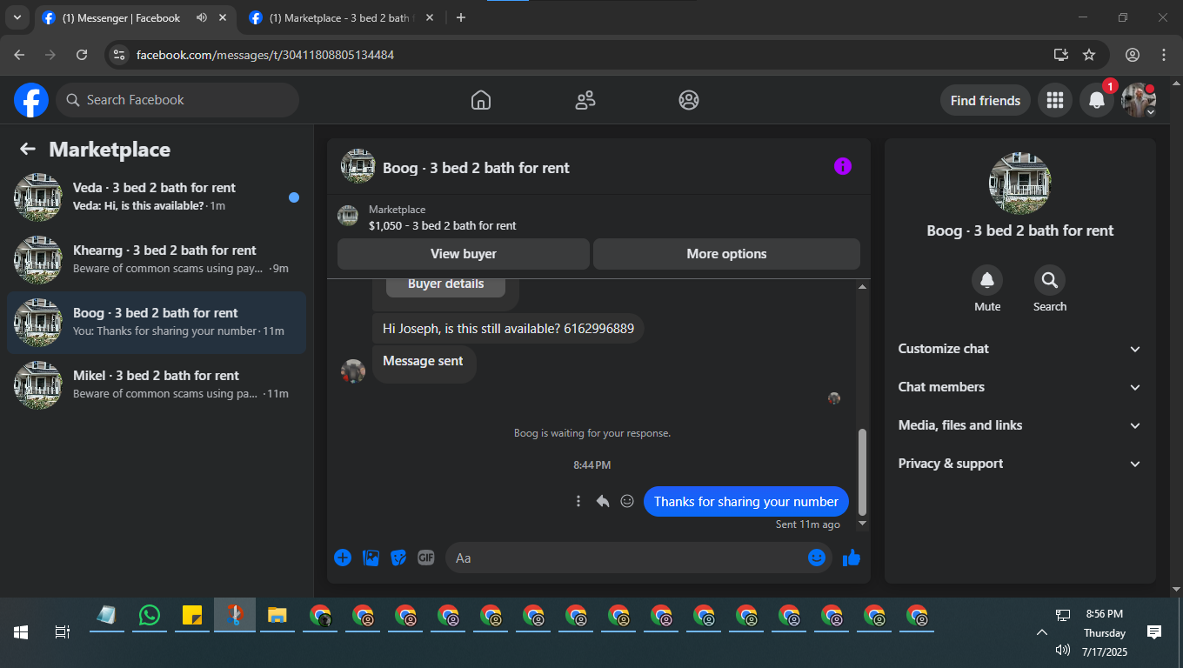This screenshot has height=668, width=1183.
Task: Close the Marketplace browser tab
Action: coord(430,17)
